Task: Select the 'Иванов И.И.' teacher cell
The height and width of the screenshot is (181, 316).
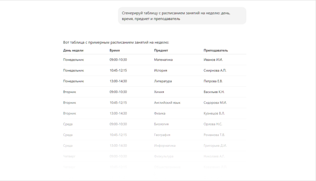Action: [213, 60]
